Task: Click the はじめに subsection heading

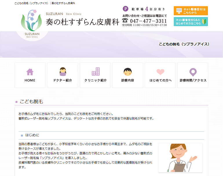Action: click(32, 135)
